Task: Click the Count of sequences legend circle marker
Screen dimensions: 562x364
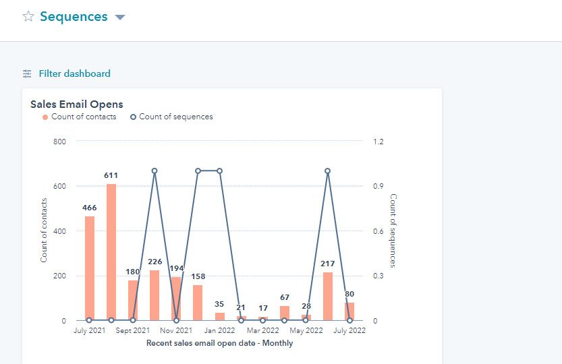Action: click(133, 117)
